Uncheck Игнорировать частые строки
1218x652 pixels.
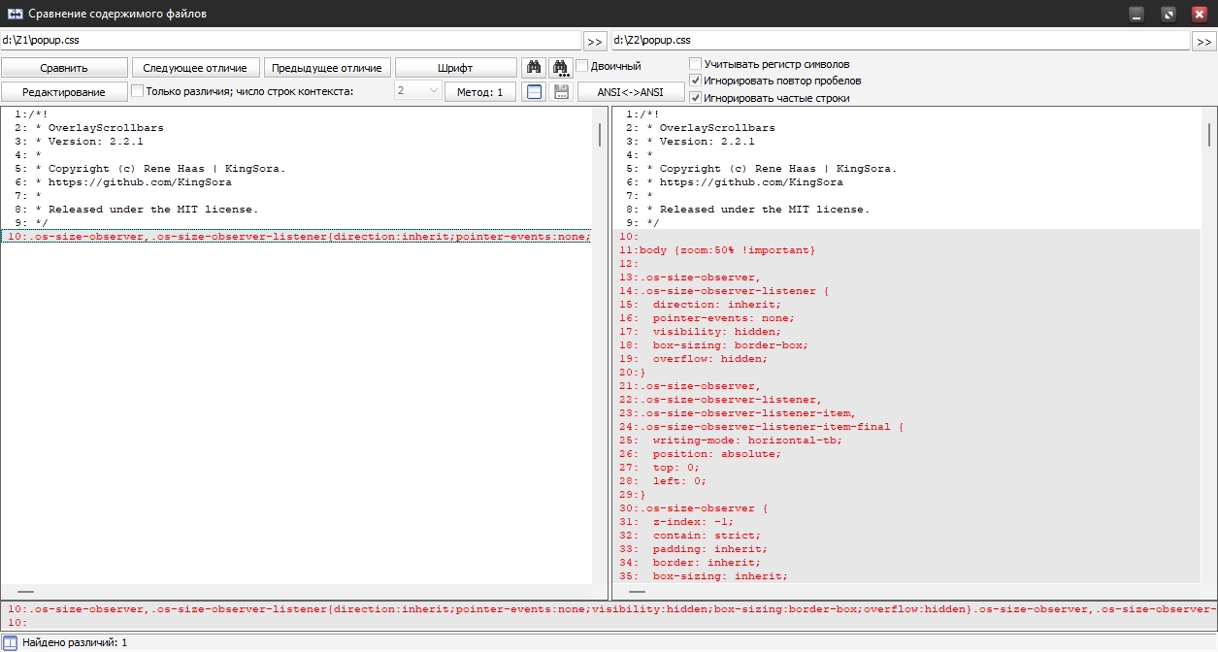pyautogui.click(x=695, y=97)
